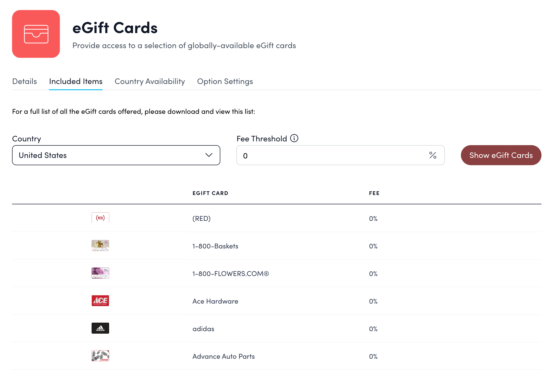This screenshot has height=370, width=554.
Task: Click the 1-800-FLOWERS.COM card thumbnail
Action: pyautogui.click(x=100, y=273)
